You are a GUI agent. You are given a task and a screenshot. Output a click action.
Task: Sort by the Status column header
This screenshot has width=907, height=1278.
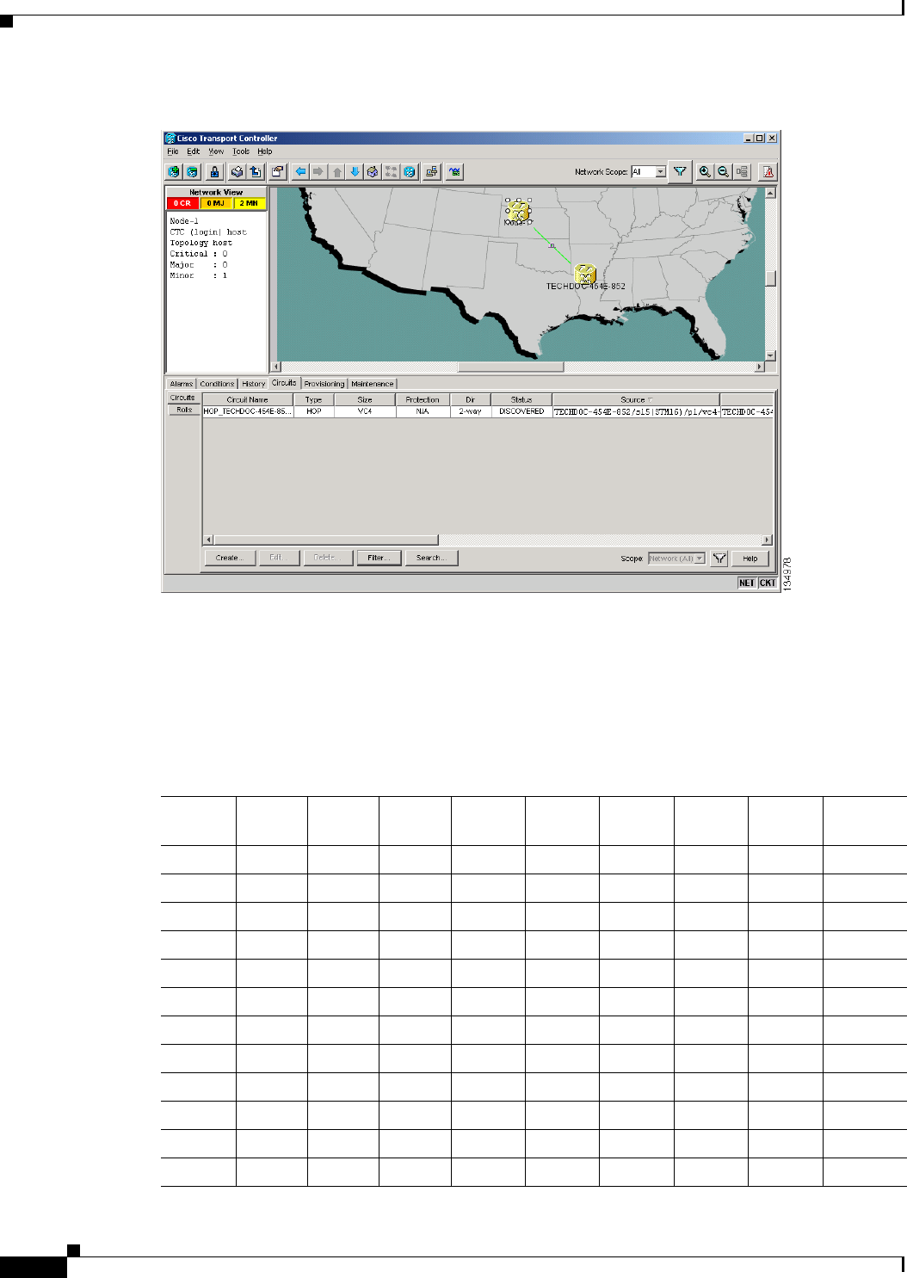click(521, 399)
